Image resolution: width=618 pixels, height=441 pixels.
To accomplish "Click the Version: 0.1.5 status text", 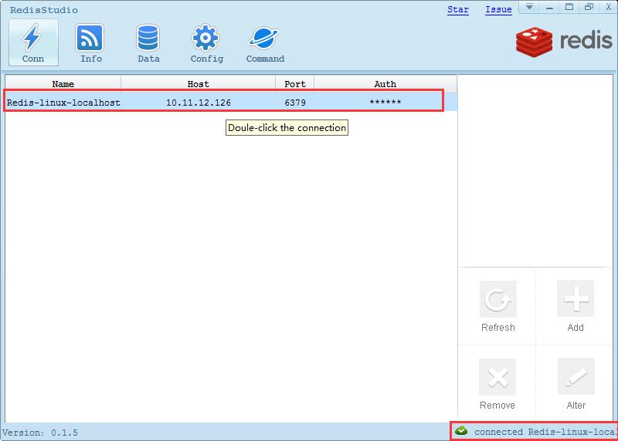I will point(40,433).
